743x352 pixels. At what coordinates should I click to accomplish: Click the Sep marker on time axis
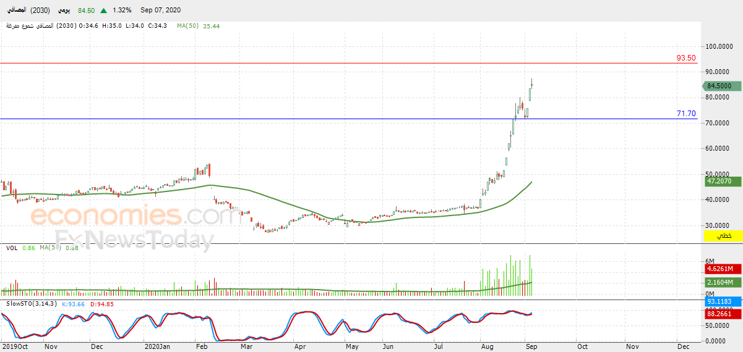(x=531, y=347)
